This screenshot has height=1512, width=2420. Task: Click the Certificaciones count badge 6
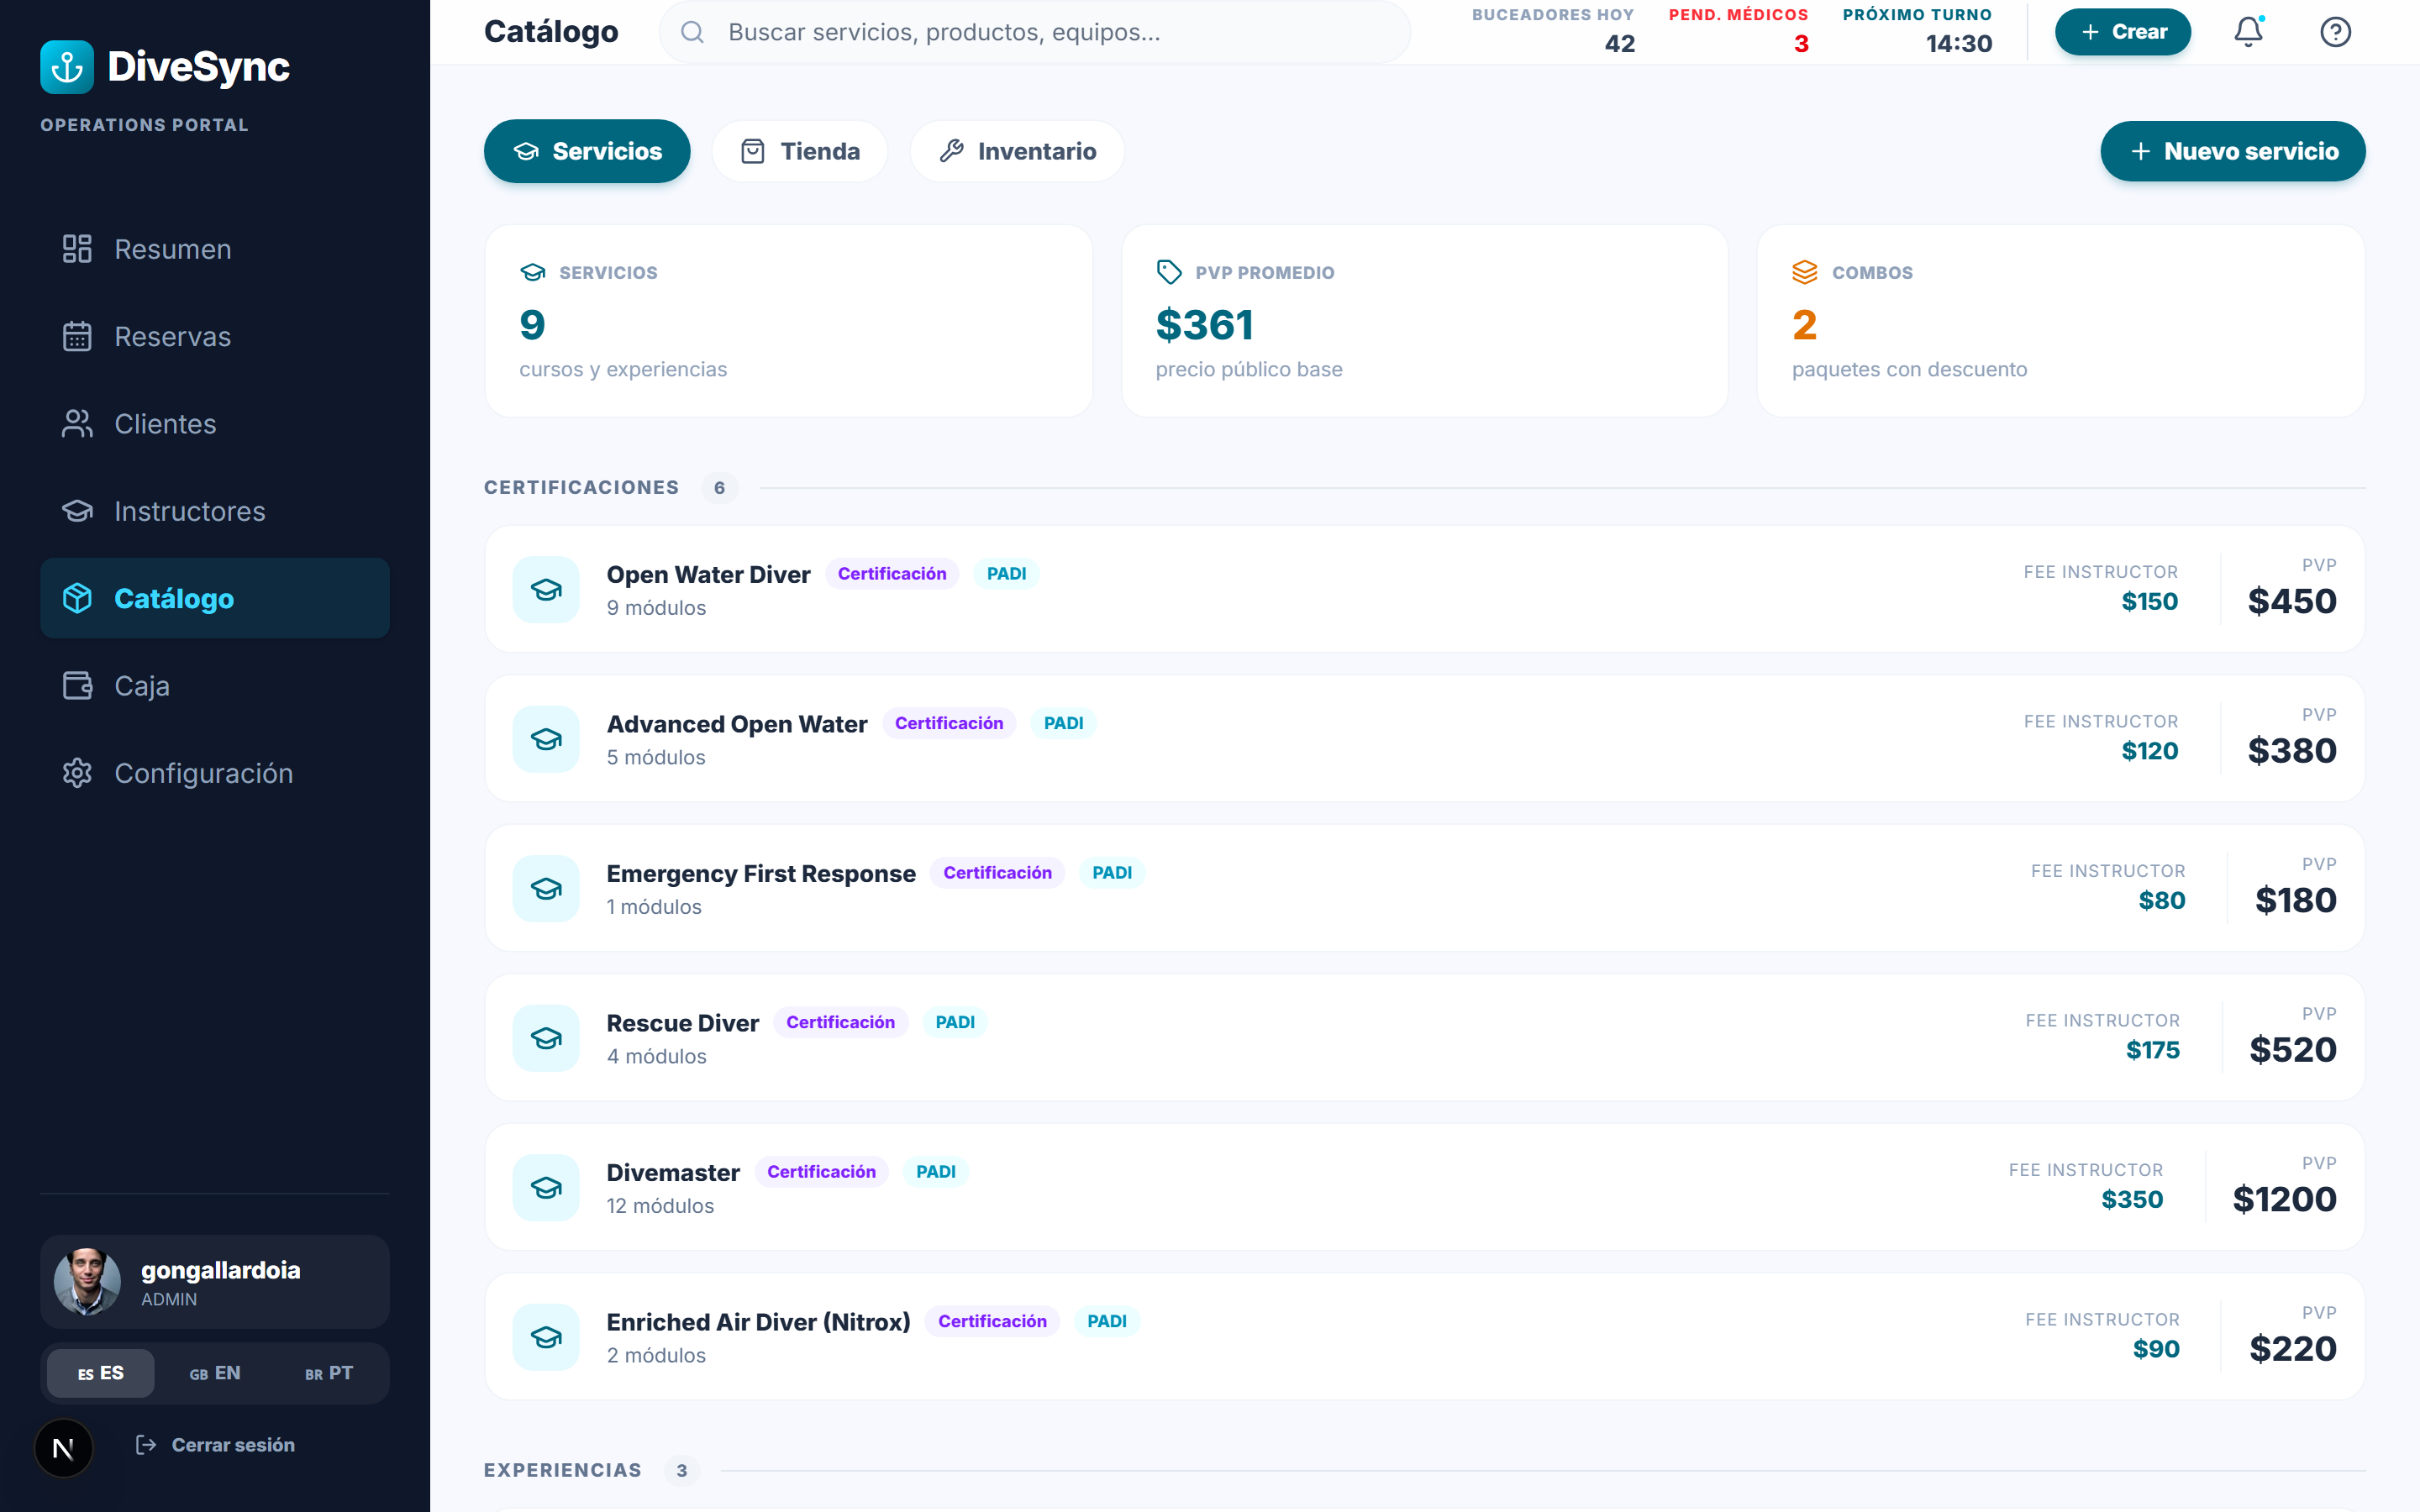pos(719,487)
